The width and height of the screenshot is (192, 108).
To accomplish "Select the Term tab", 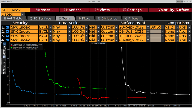I will [65, 19].
